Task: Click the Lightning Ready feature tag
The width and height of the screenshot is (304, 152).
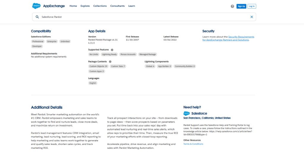Action: (109, 55)
